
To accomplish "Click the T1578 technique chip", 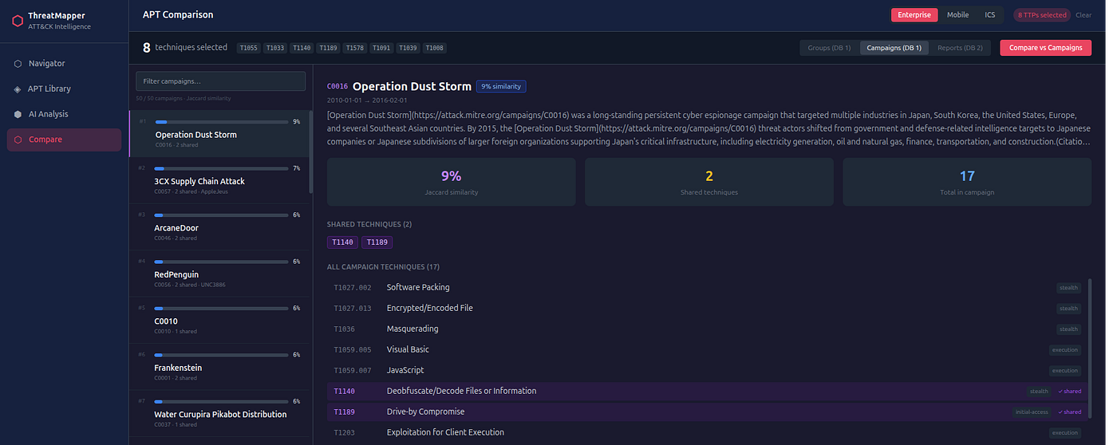I will point(355,48).
